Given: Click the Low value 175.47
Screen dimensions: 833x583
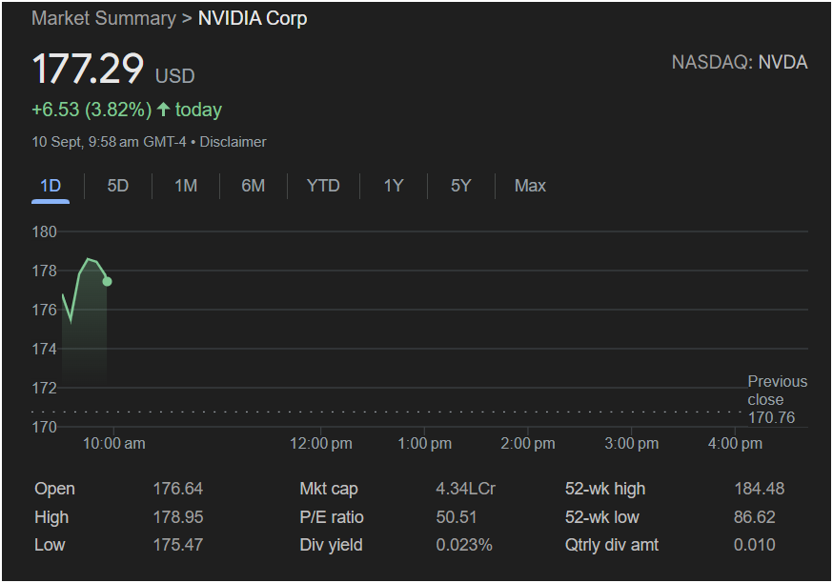Looking at the screenshot, I should pos(178,545).
